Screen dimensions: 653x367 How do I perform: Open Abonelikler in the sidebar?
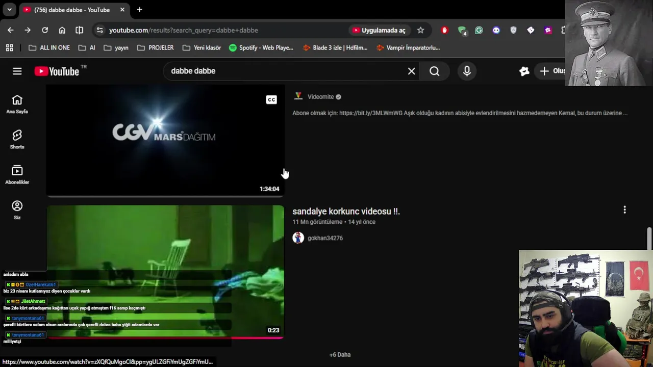pyautogui.click(x=17, y=175)
